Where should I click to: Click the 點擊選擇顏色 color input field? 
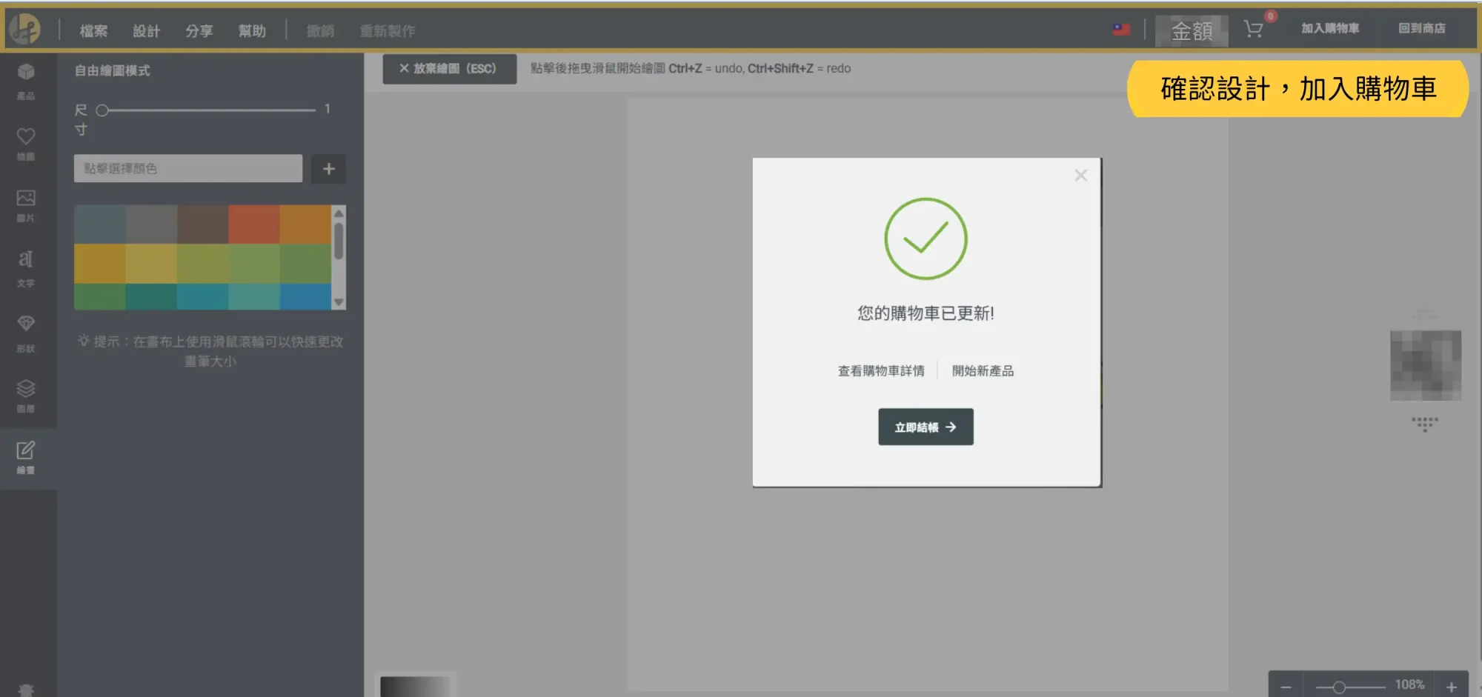click(x=187, y=169)
